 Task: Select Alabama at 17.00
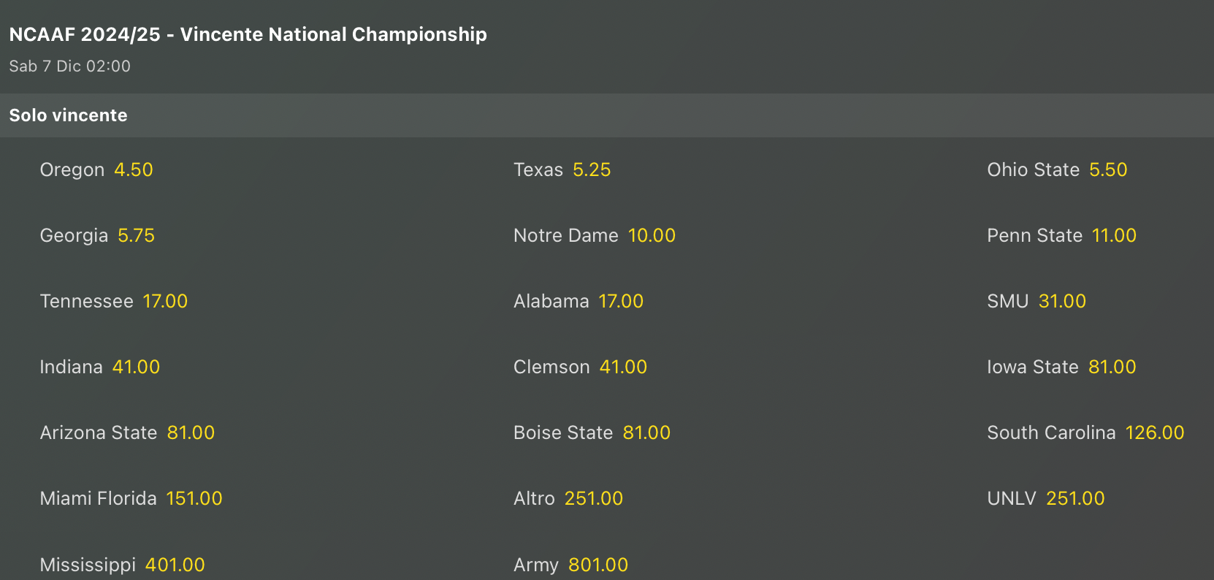(578, 302)
